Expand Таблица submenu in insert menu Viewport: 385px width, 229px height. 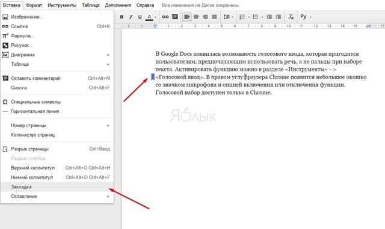click(x=57, y=64)
